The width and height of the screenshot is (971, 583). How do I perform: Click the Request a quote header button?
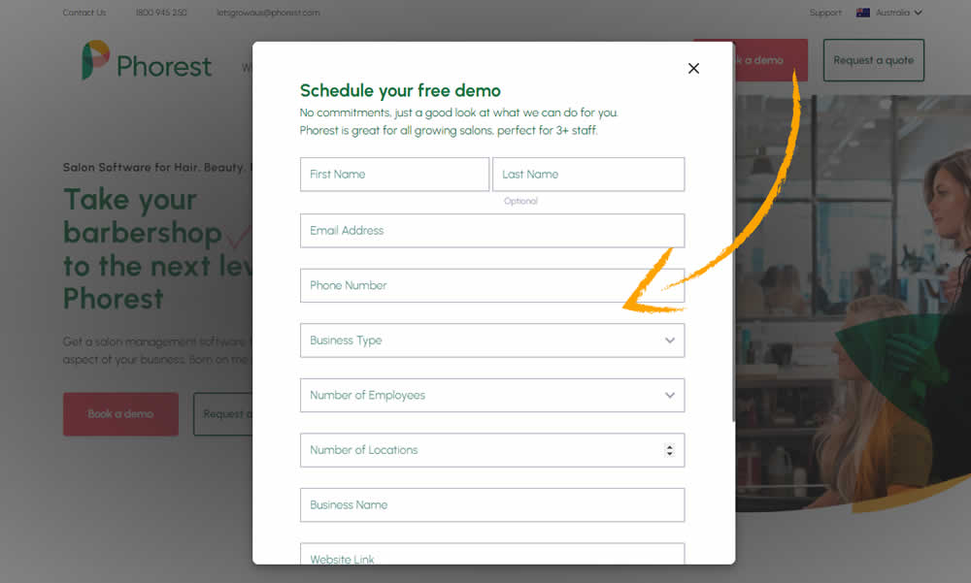tap(873, 60)
